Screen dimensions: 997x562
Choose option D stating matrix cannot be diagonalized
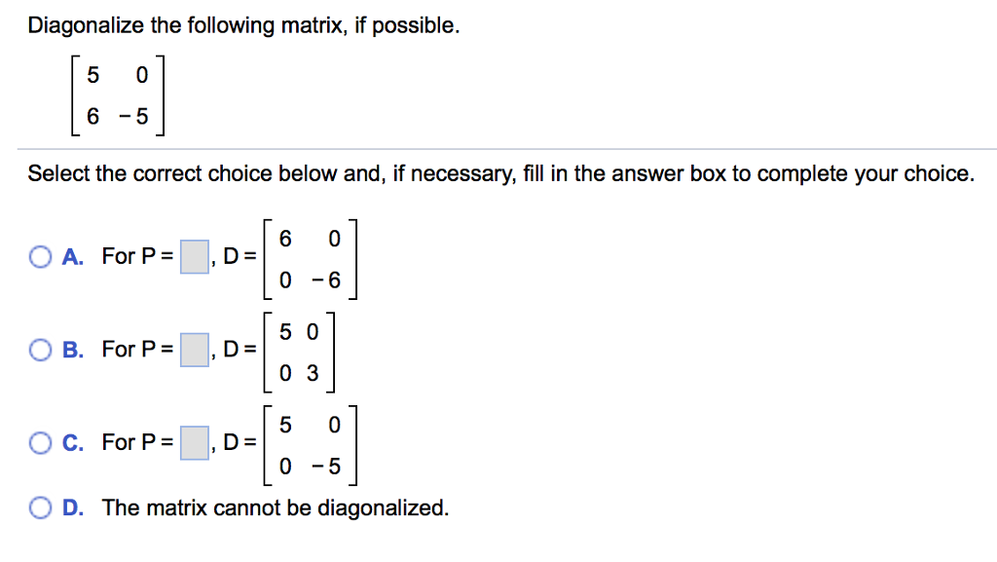click(40, 507)
